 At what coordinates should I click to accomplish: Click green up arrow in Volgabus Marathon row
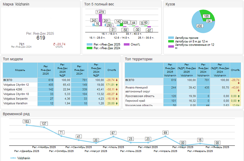[117, 103]
